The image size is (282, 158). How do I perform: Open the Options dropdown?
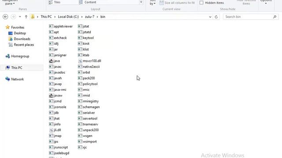pos(266,2)
